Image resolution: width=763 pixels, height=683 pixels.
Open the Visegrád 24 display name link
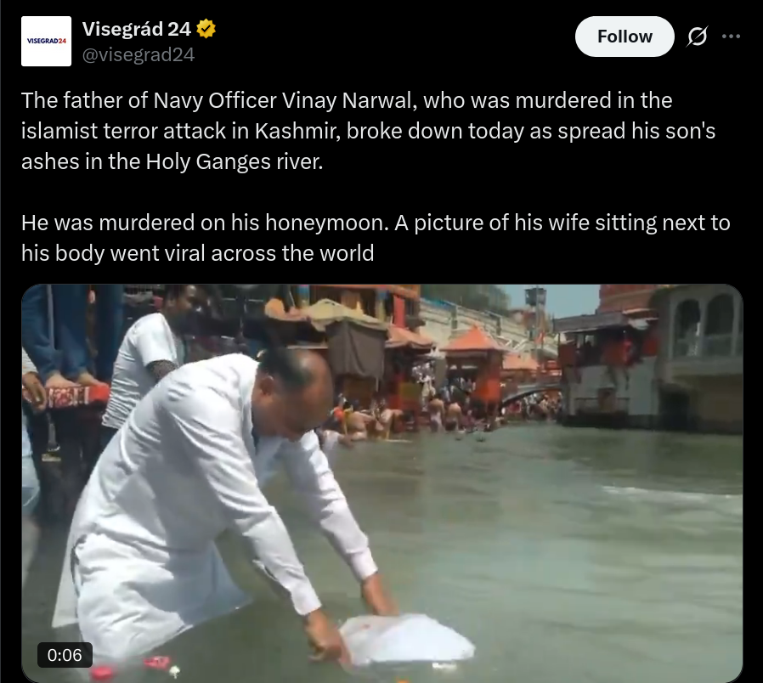click(x=136, y=29)
